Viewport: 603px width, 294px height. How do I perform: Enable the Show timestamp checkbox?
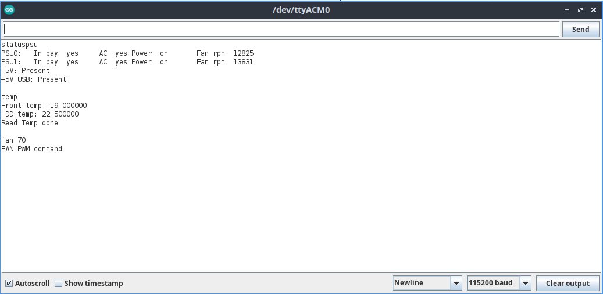pyautogui.click(x=58, y=284)
